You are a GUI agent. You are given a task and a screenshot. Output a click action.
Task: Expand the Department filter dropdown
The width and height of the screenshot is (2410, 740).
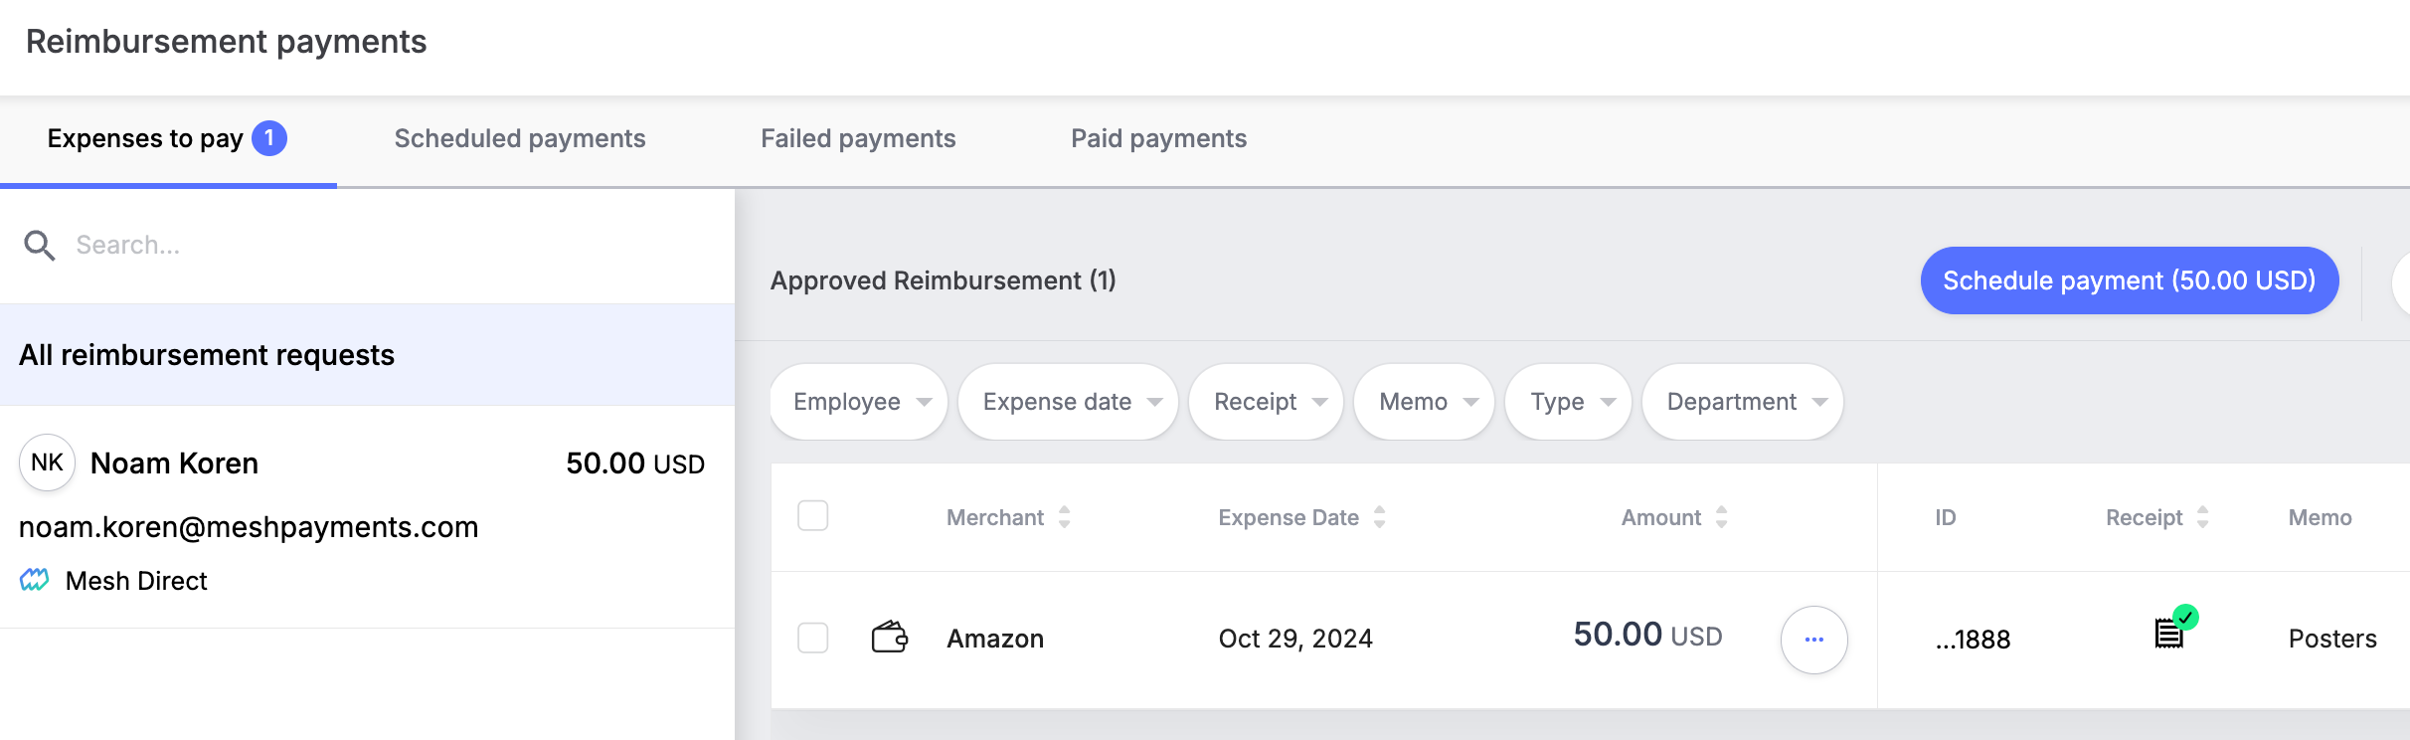(x=1743, y=402)
